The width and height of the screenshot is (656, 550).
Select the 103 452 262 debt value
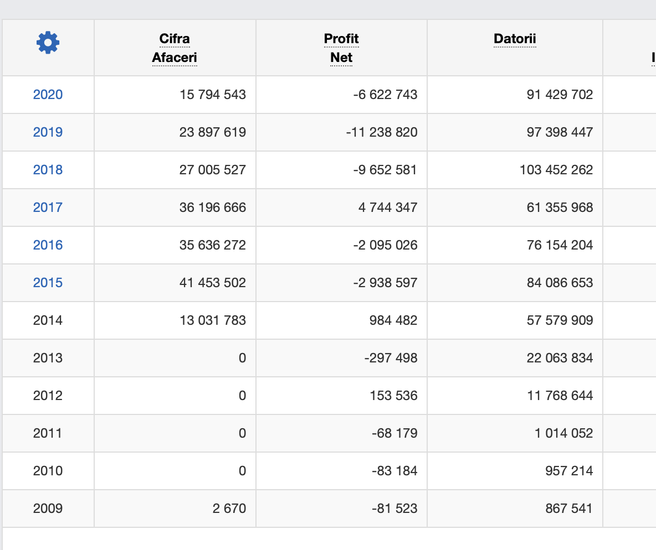click(x=556, y=170)
